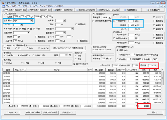Open the ヘルプ menu

pyautogui.click(x=59, y=6)
